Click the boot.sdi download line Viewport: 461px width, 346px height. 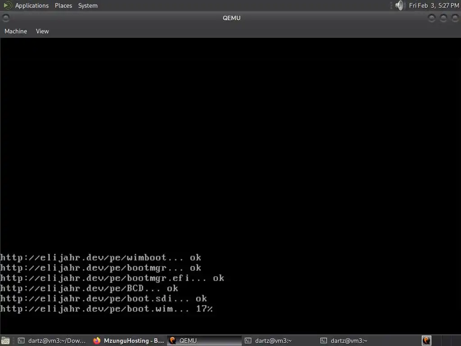(x=104, y=299)
